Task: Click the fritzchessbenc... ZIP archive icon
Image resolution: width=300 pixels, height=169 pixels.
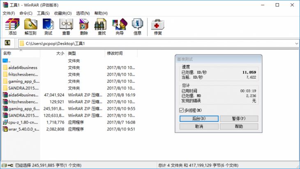Action: [5, 102]
